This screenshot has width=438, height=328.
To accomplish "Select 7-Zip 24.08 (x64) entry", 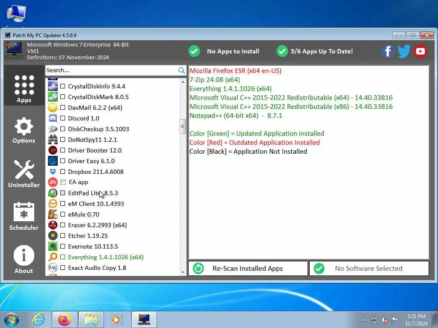I will 215,80.
